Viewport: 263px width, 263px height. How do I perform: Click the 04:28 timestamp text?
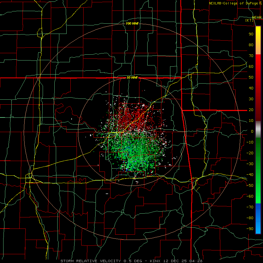pyautogui.click(x=196, y=261)
